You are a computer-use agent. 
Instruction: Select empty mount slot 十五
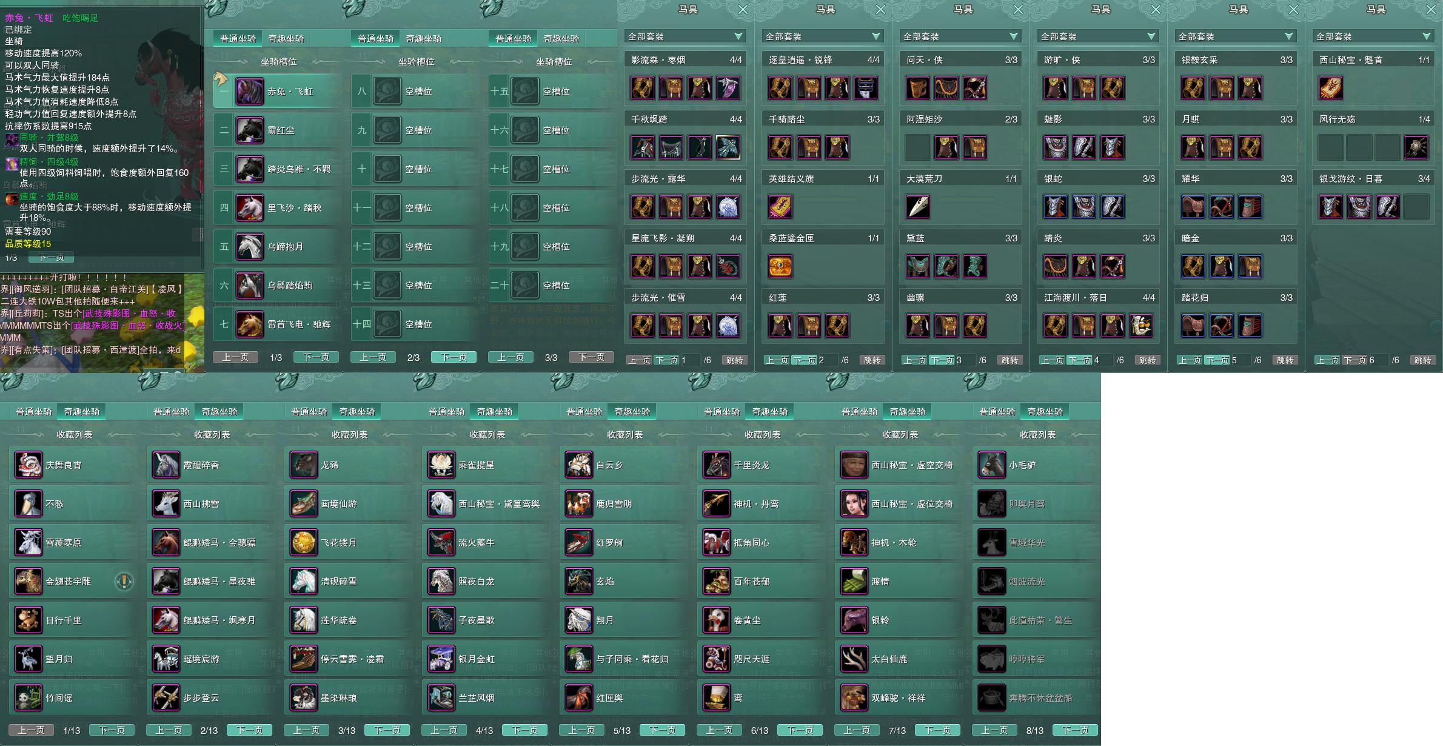pos(525,92)
